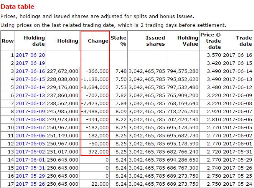
Task: Open the 2017-06-19 holding date link
Action: (x=30, y=63)
